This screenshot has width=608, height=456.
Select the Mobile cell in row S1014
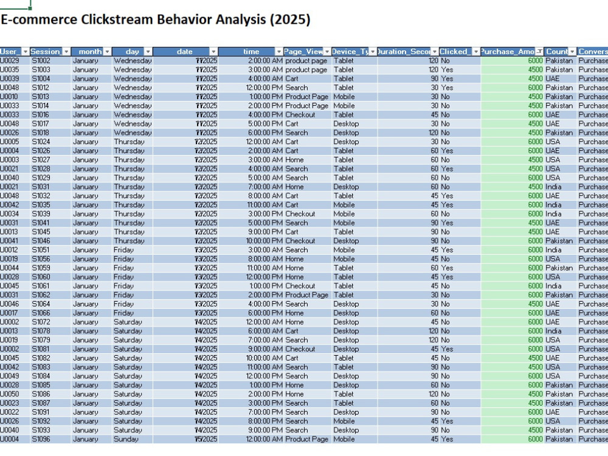(355, 106)
